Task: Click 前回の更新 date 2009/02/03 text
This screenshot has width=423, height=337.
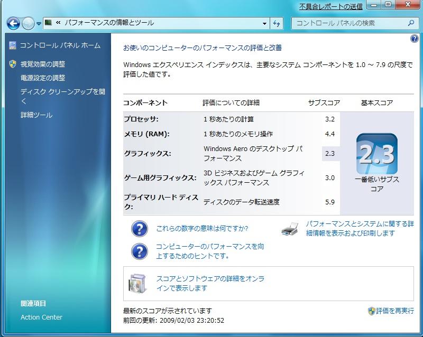Action: pos(174,320)
